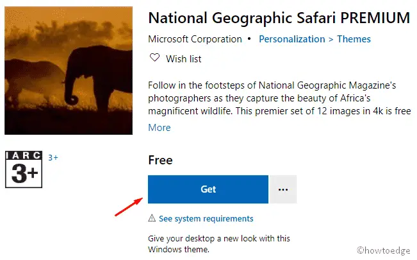Go to the Themes subcategory link
The height and width of the screenshot is (260, 417).
354,39
